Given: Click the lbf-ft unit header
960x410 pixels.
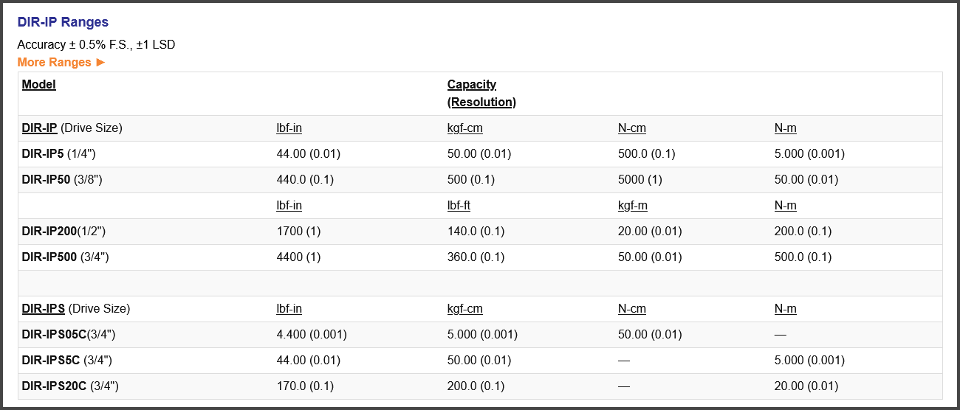Looking at the screenshot, I should pyautogui.click(x=459, y=206).
